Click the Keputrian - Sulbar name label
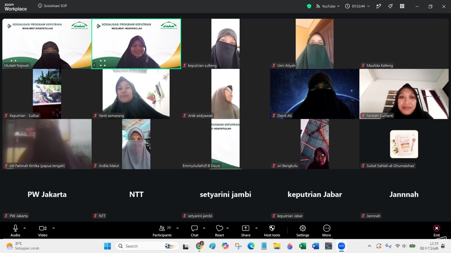This screenshot has width=451, height=253. (24, 116)
